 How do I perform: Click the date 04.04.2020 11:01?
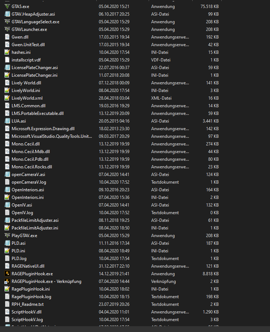pos(114,312)
